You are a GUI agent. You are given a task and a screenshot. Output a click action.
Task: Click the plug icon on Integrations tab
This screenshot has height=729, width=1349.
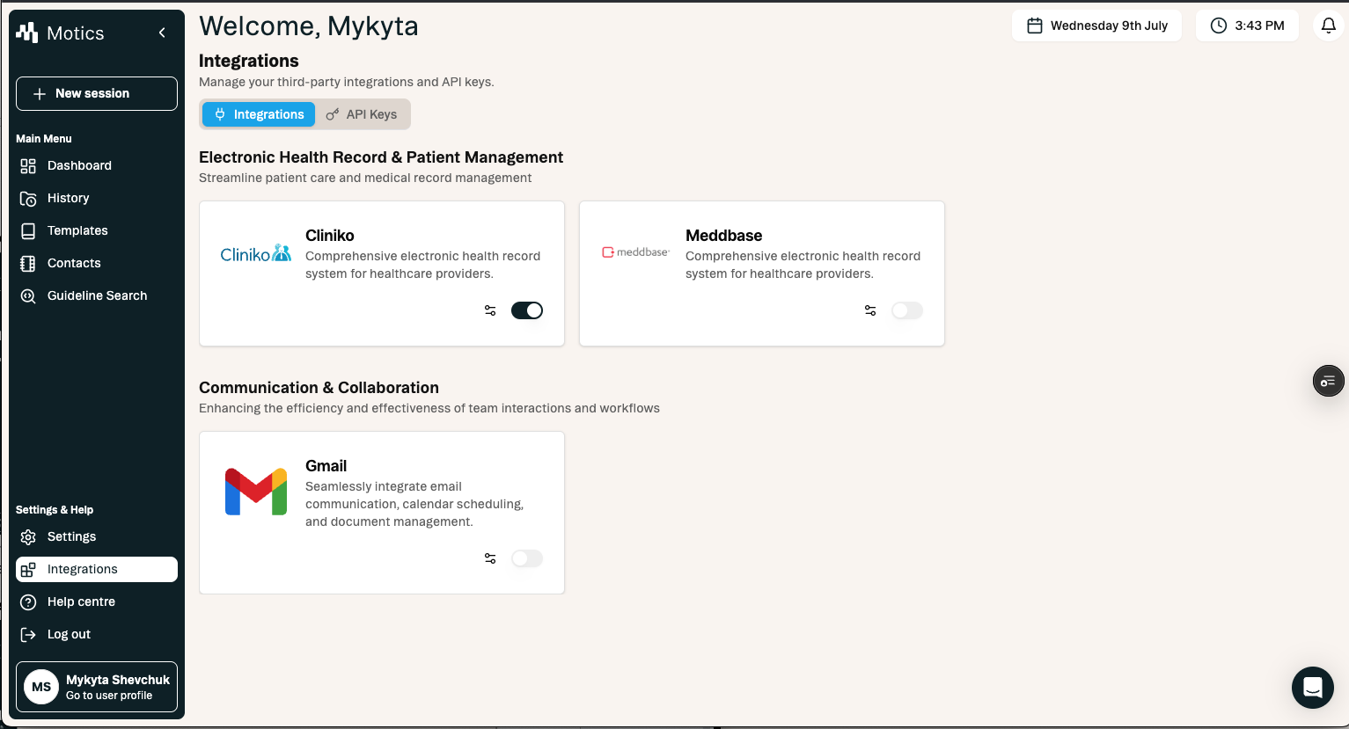[220, 114]
